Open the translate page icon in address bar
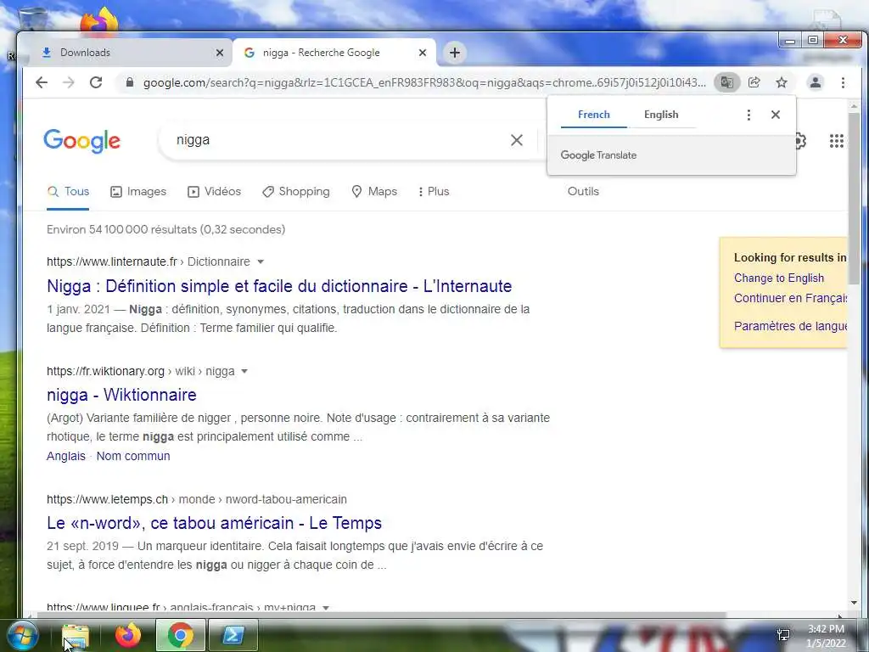Viewport: 869px width, 652px height. 726,82
